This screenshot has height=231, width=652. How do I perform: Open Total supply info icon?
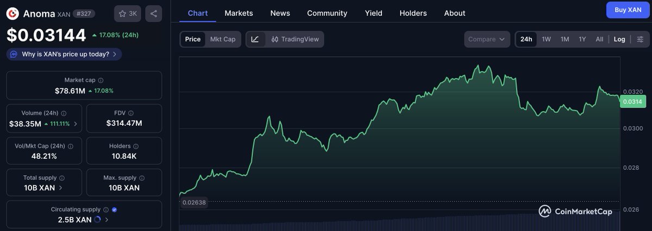coord(61,178)
